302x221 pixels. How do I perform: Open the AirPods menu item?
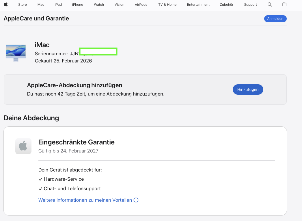click(x=141, y=5)
